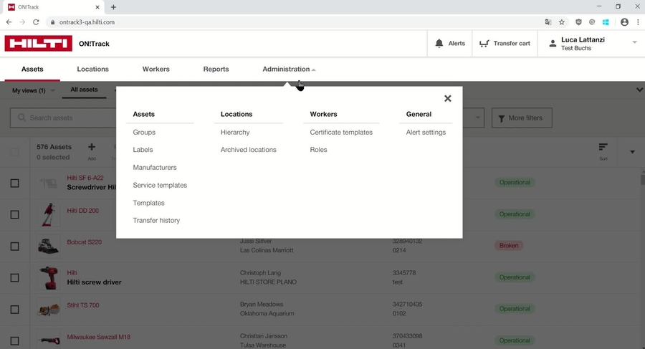Image resolution: width=645 pixels, height=349 pixels.
Task: Open Roles under Workers
Action: [x=318, y=150]
